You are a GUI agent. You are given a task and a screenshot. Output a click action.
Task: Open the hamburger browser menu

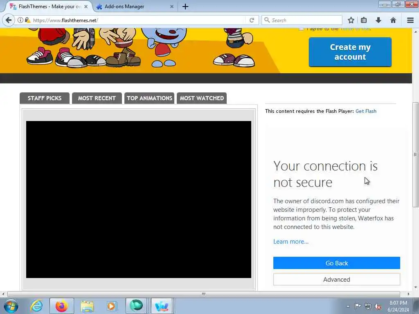(x=410, y=20)
